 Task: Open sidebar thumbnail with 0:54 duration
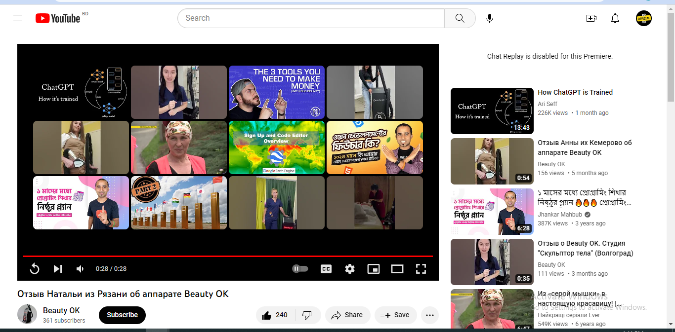click(x=492, y=161)
